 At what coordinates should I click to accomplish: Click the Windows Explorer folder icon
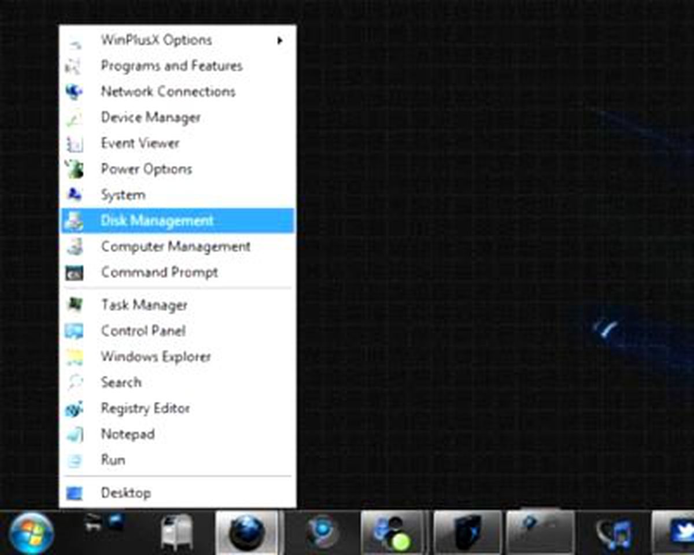[x=74, y=357]
